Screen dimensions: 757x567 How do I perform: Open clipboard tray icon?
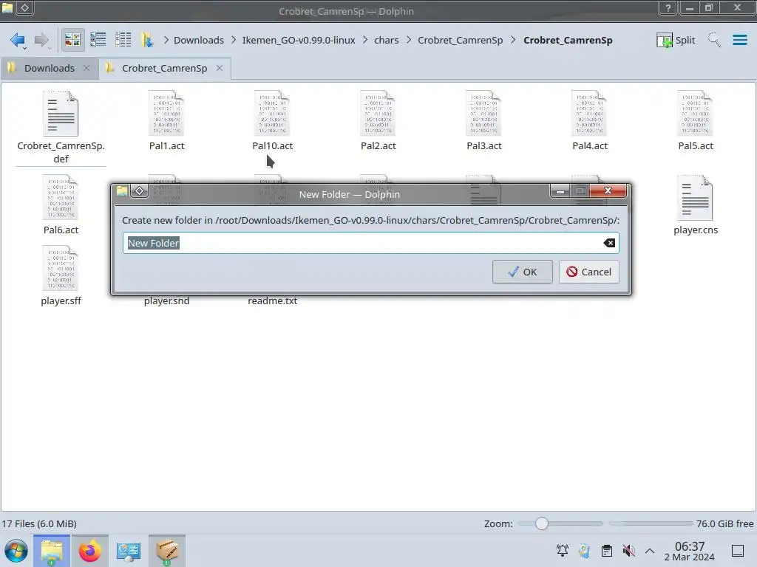point(607,551)
